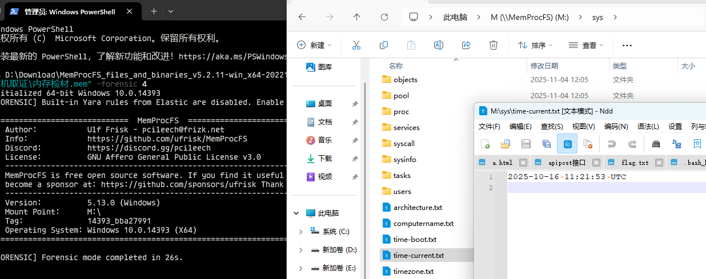Click the Replace icon in Ndd toolbar
This screenshot has height=279, width=706.
coord(677,144)
